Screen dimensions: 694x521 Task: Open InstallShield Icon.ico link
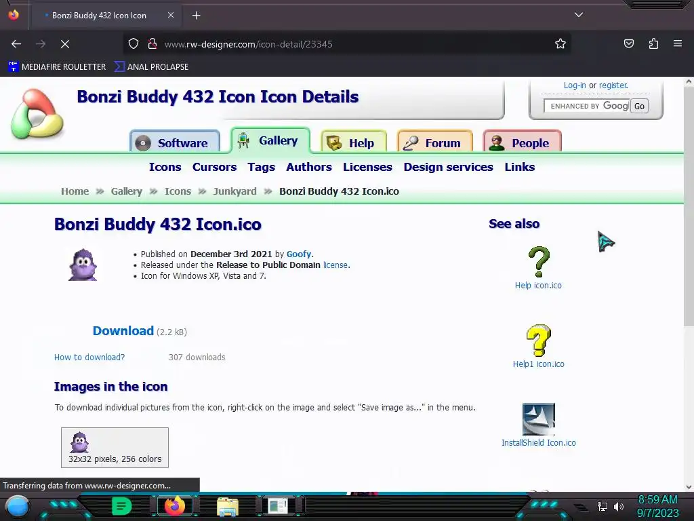pos(539,442)
